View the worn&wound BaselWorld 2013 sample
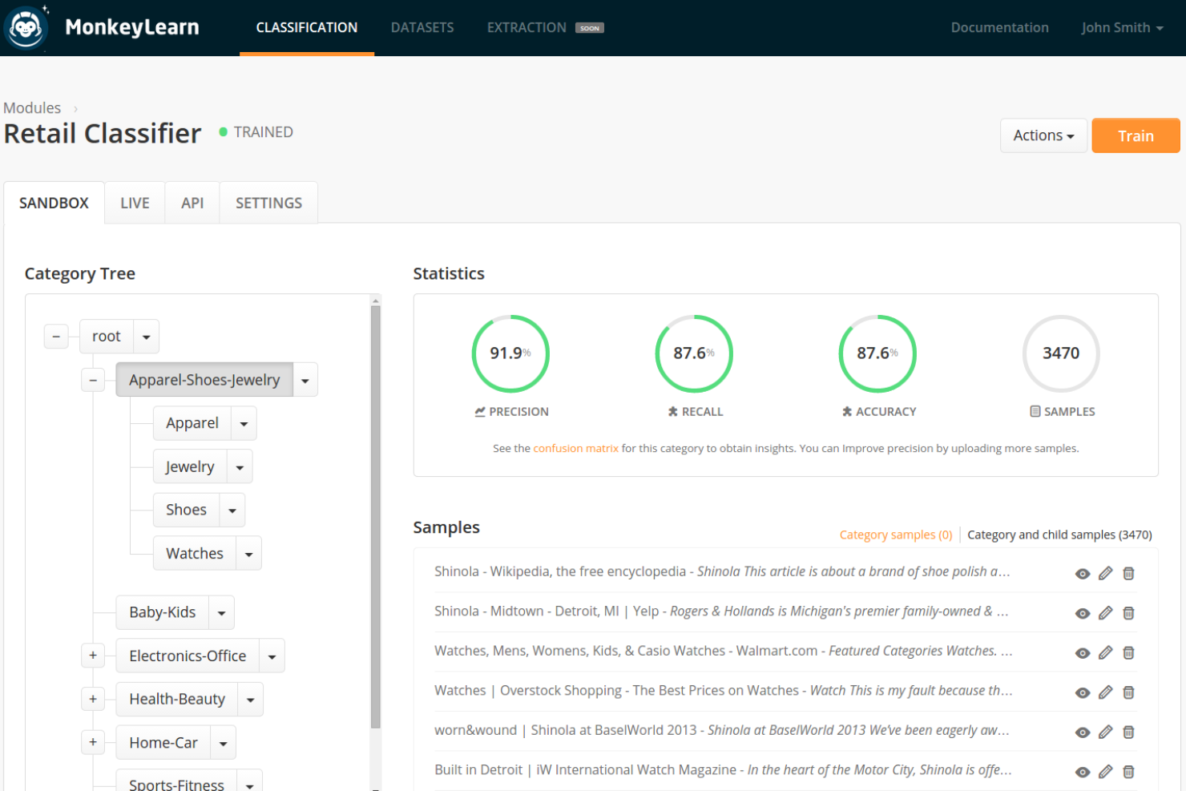 [x=1083, y=732]
